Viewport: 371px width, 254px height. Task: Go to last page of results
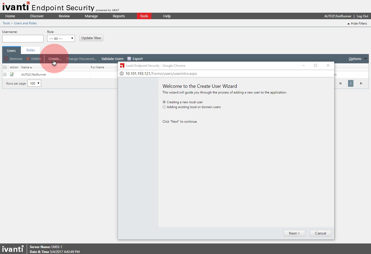361,83
